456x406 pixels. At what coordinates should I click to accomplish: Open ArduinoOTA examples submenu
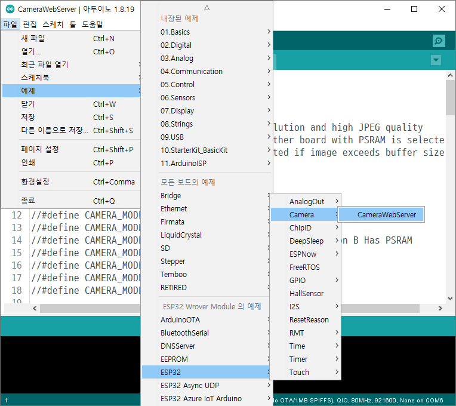click(206, 319)
